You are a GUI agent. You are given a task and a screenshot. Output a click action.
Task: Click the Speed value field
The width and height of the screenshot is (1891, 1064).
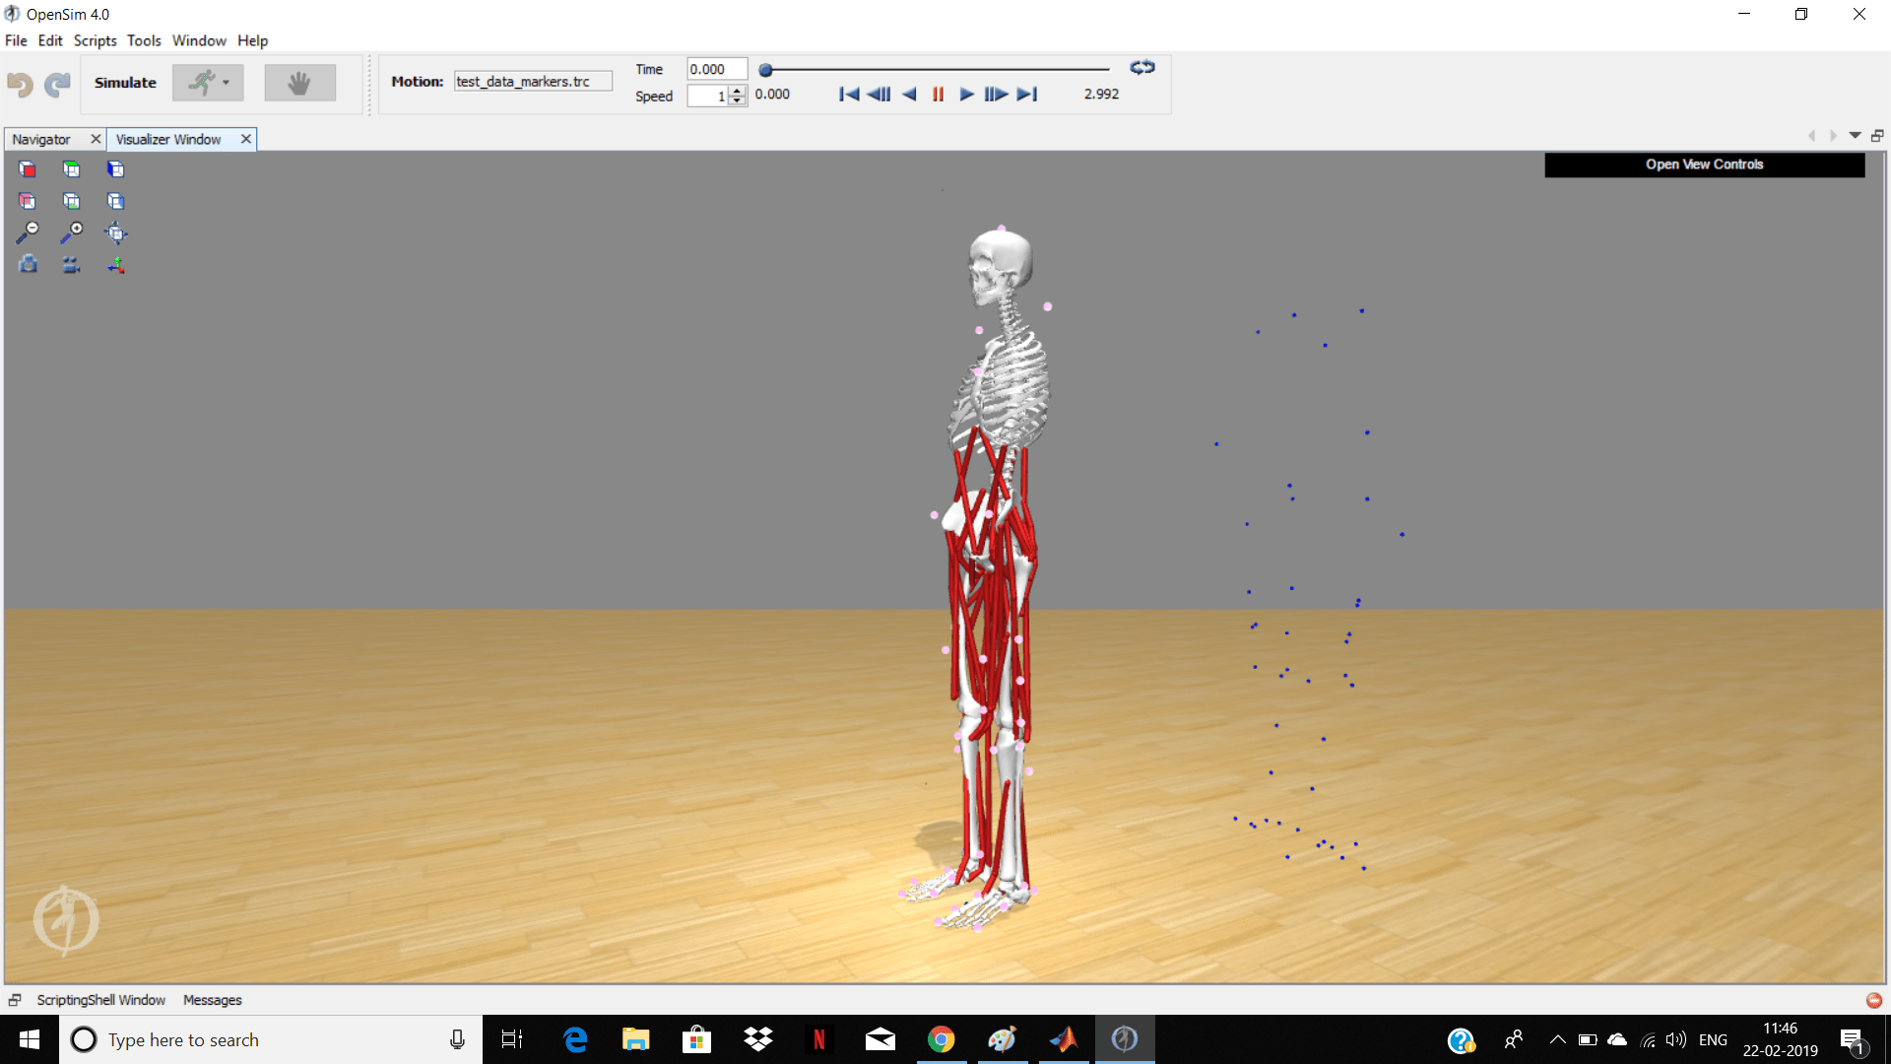(x=707, y=96)
